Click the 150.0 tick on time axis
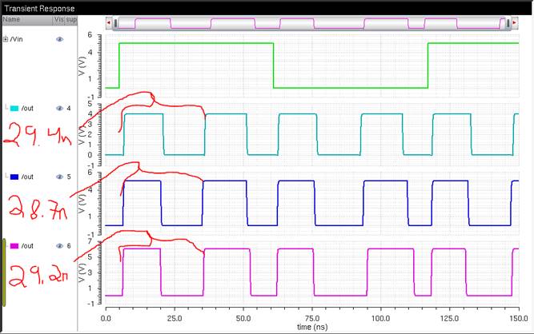Image resolution: width=534 pixels, height=334 pixels. (x=519, y=319)
